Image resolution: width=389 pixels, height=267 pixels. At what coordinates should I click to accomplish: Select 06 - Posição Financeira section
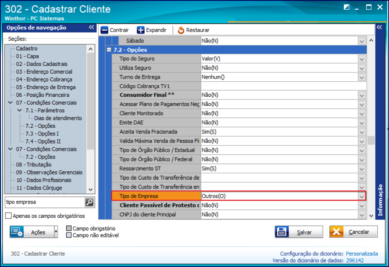(x=43, y=95)
